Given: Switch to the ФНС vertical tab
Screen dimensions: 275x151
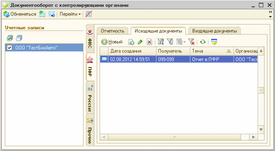Looking at the screenshot, I should point(90,39).
